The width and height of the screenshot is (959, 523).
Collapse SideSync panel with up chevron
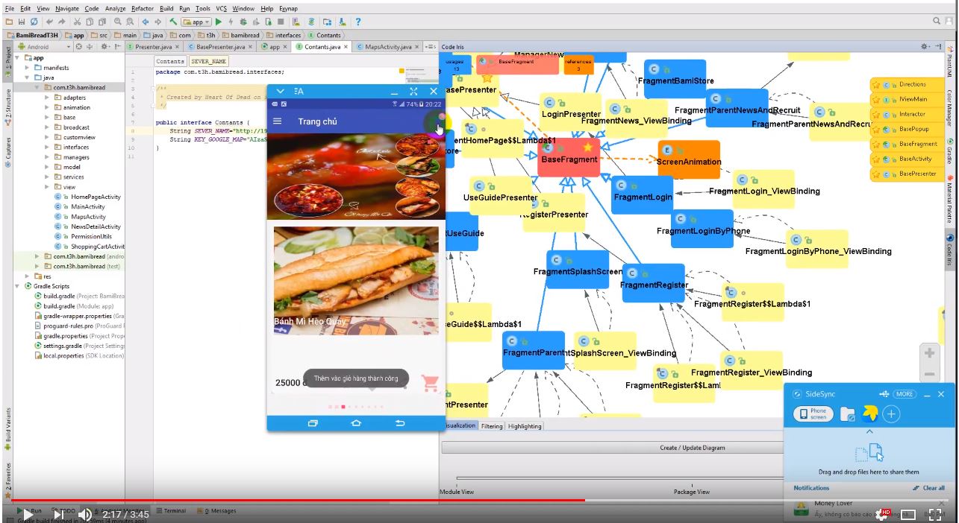point(869,432)
